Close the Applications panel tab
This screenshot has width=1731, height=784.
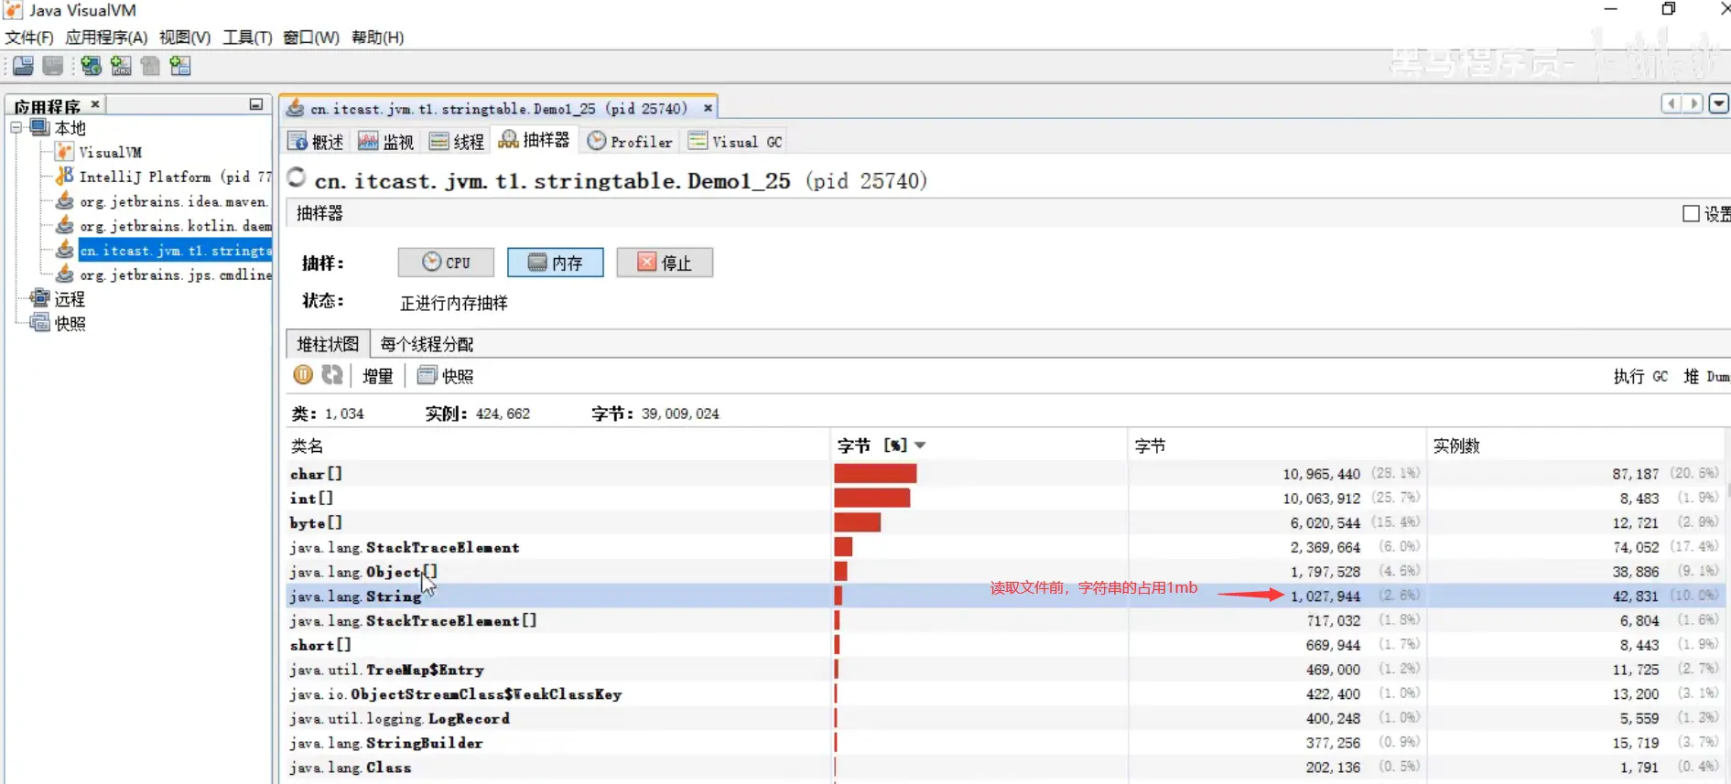[x=95, y=104]
